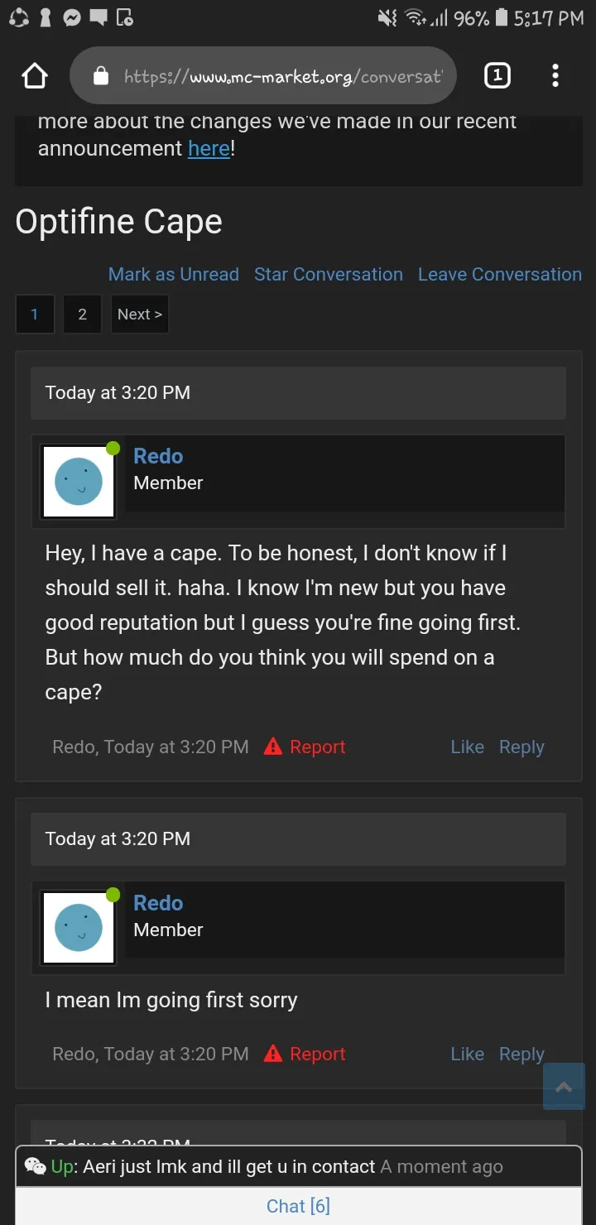
Task: Click the Next page button
Action: (139, 315)
